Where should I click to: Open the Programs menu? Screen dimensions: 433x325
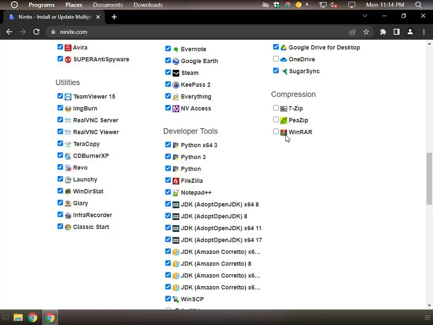coord(42,5)
